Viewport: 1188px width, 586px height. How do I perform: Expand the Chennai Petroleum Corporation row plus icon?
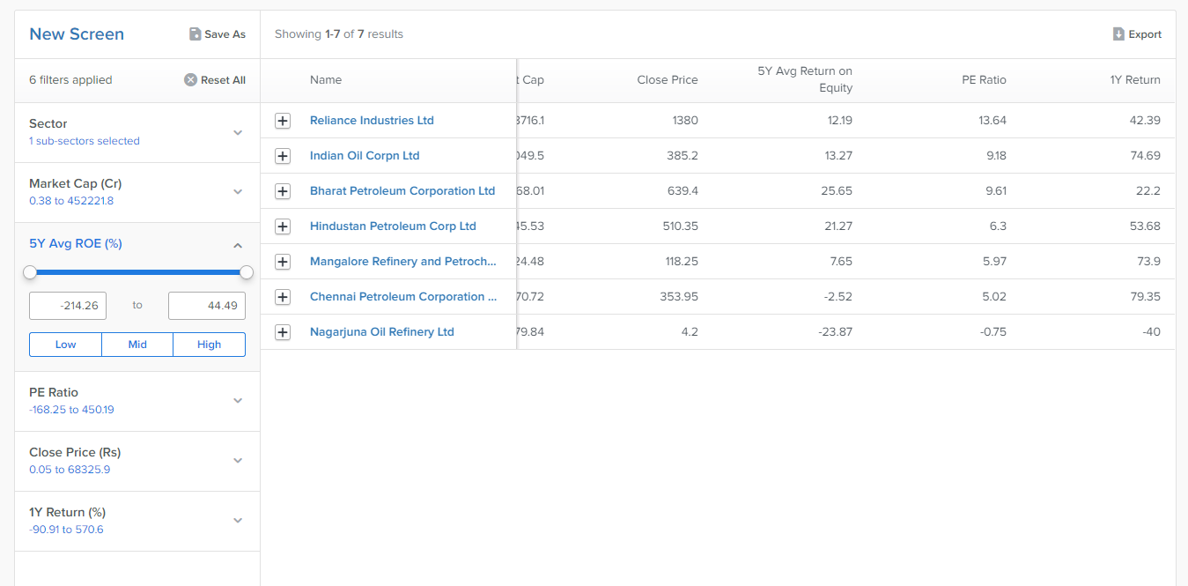(283, 297)
